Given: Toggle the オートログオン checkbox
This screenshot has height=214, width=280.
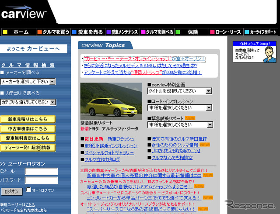Looking at the screenshot, I should (28, 190).
